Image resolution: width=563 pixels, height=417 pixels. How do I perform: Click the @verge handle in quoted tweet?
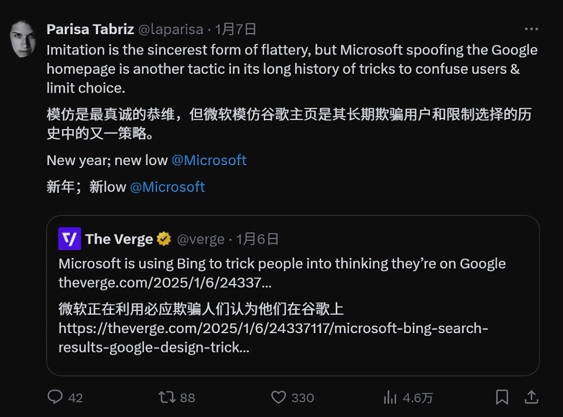point(201,239)
